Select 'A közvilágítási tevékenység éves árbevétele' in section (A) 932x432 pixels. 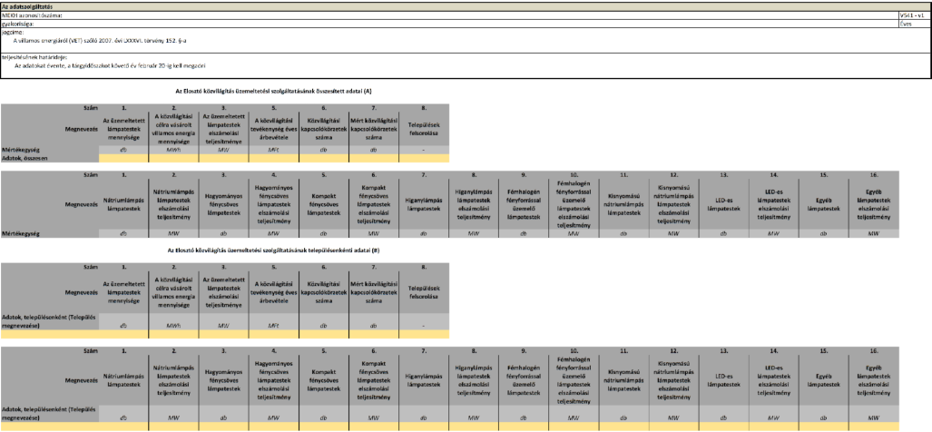pyautogui.click(x=274, y=128)
